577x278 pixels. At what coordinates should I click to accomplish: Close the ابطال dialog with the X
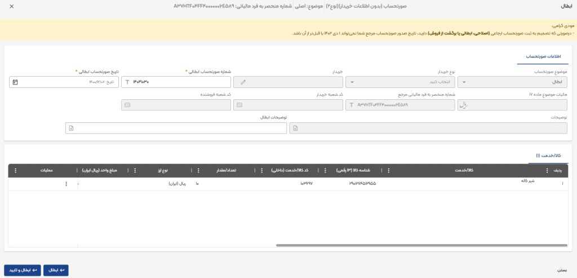12,6
